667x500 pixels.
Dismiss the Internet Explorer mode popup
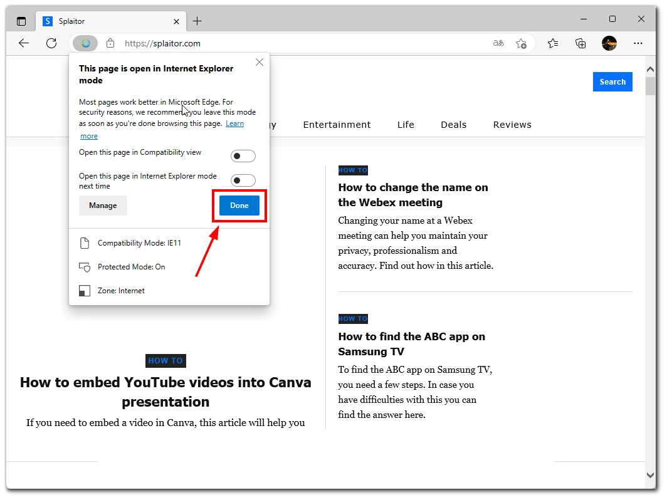coord(260,62)
